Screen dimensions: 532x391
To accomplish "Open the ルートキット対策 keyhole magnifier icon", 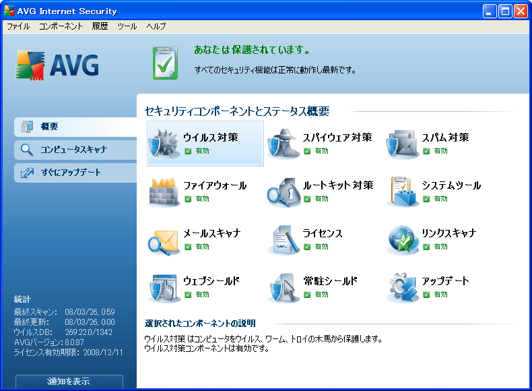I will click(284, 192).
